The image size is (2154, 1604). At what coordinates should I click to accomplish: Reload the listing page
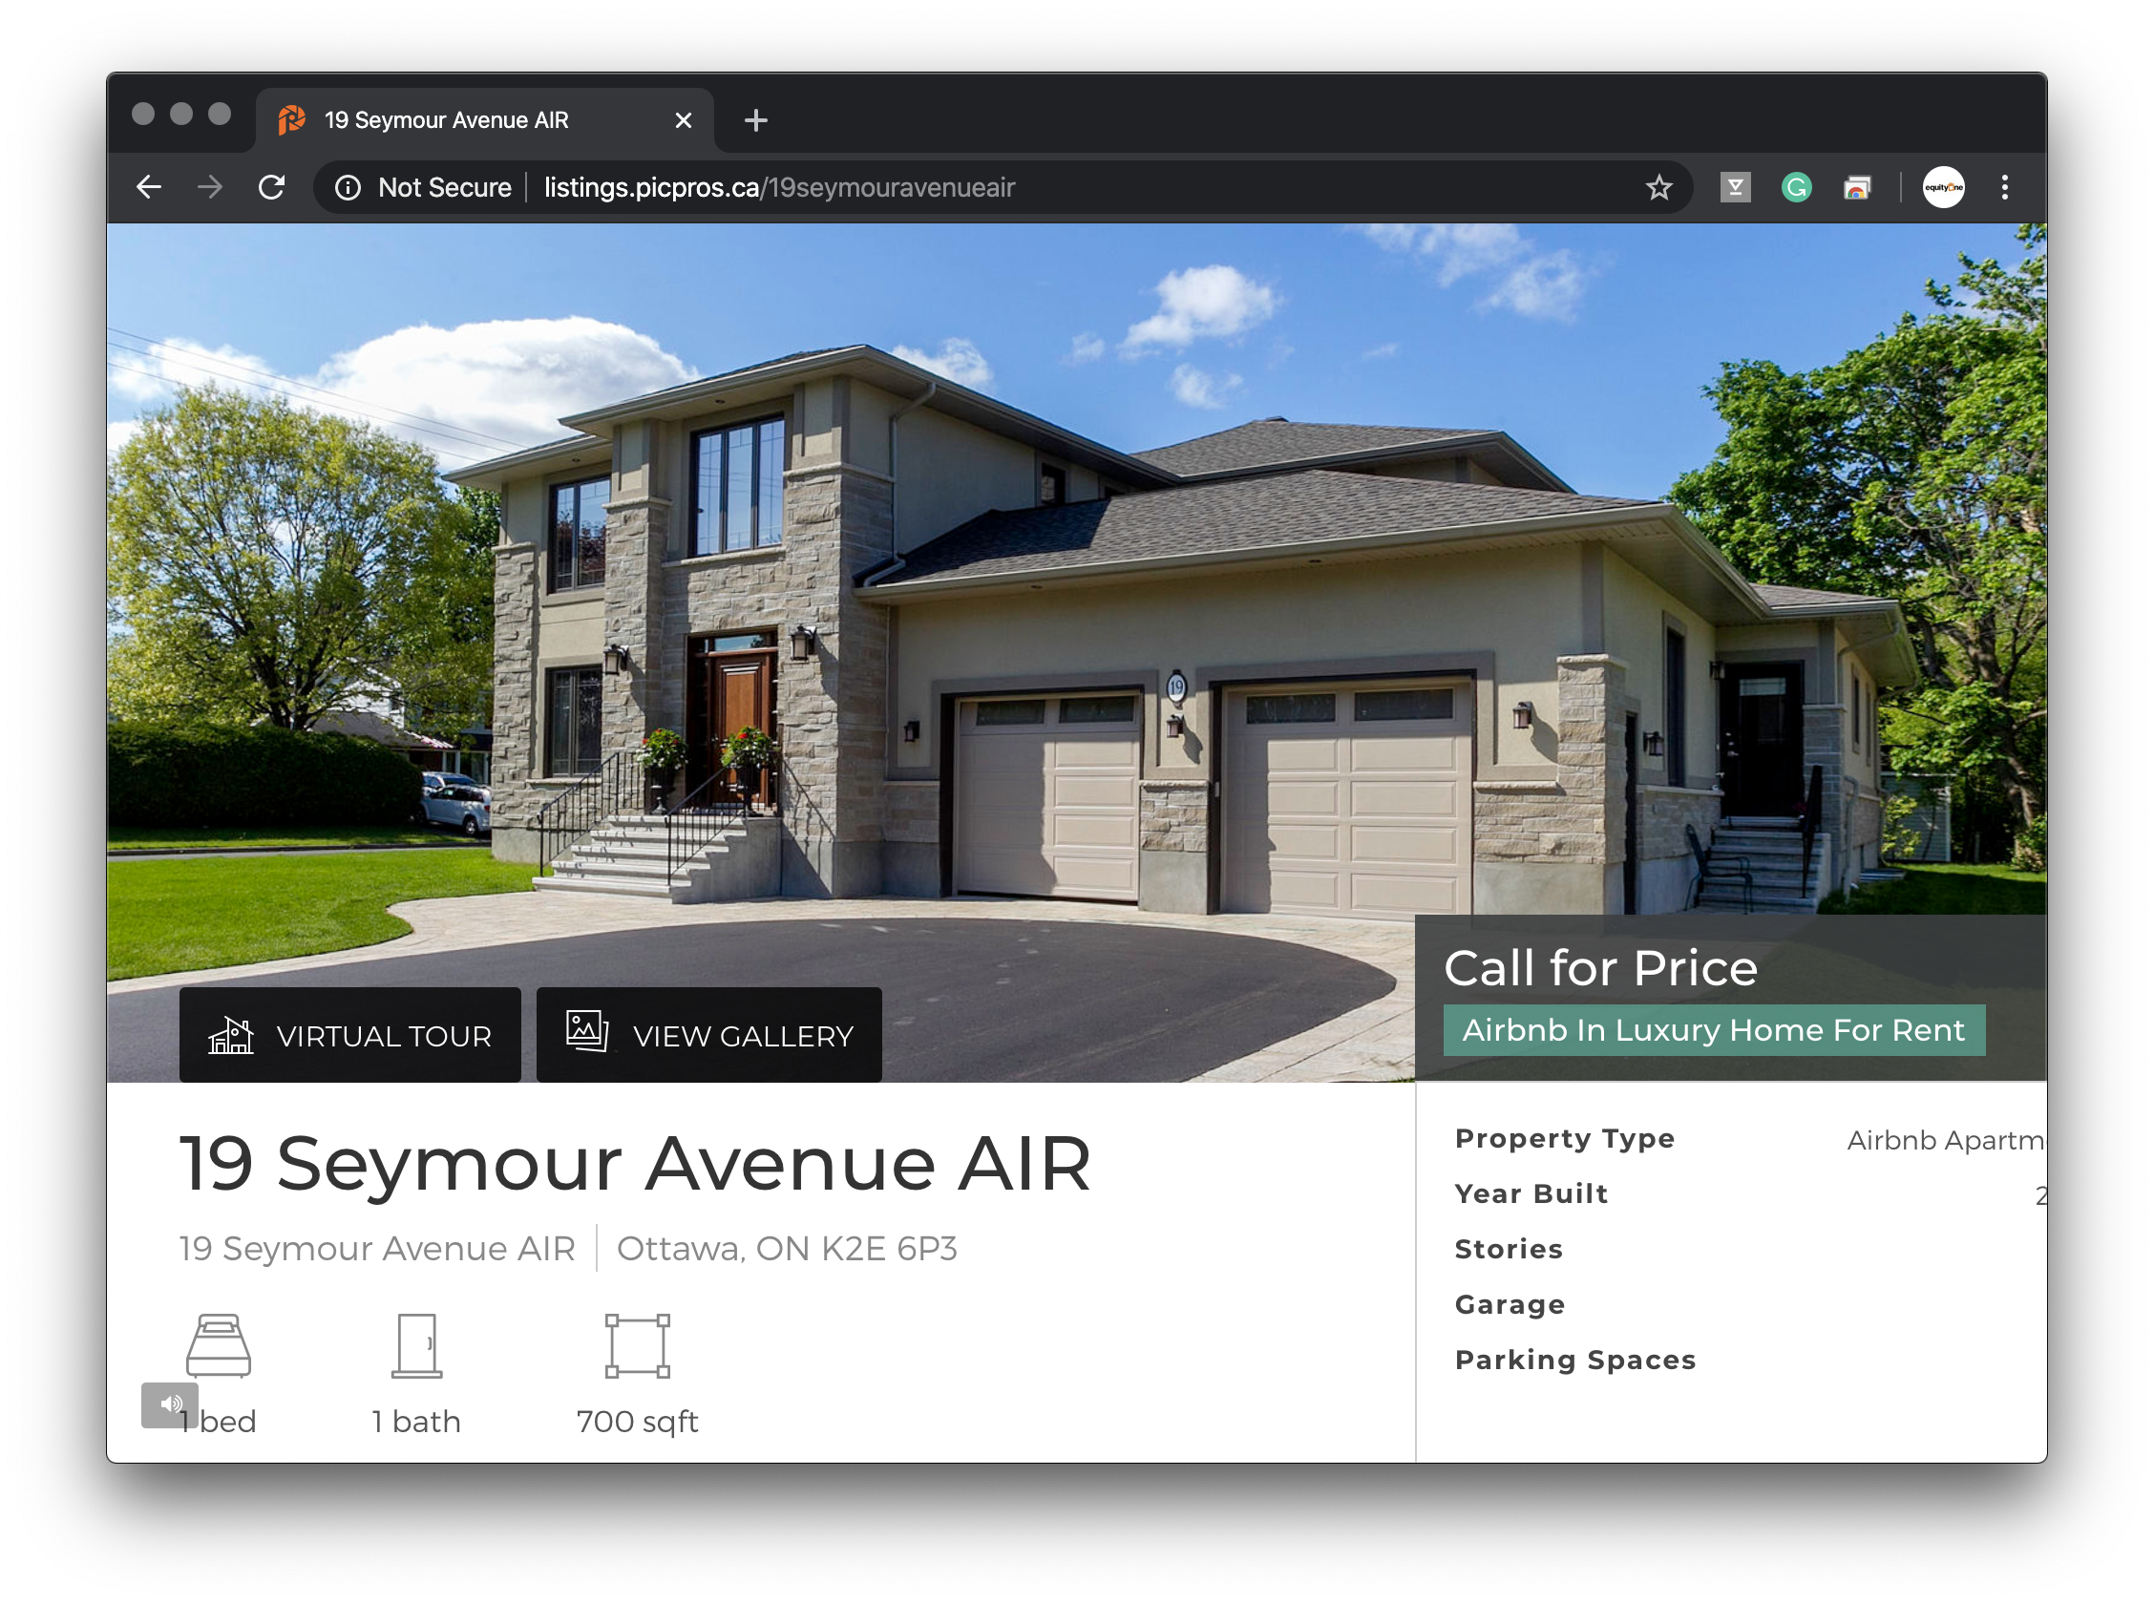pos(272,187)
